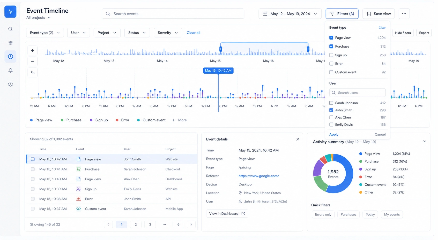Go to page 6 of events
The width and height of the screenshot is (438, 240).
pyautogui.click(x=178, y=224)
